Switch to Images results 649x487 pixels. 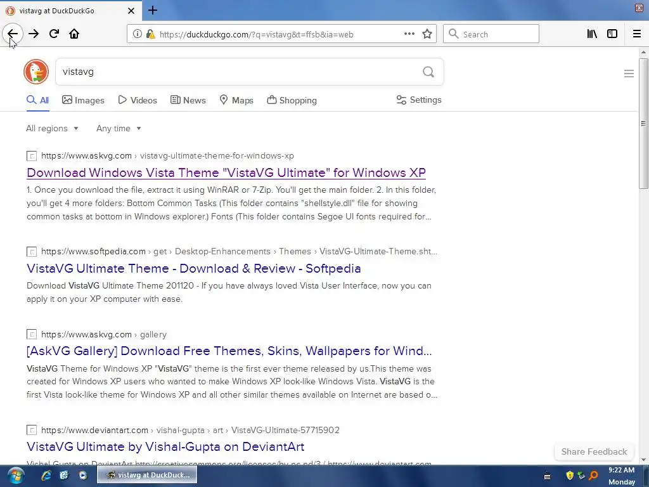coord(83,100)
